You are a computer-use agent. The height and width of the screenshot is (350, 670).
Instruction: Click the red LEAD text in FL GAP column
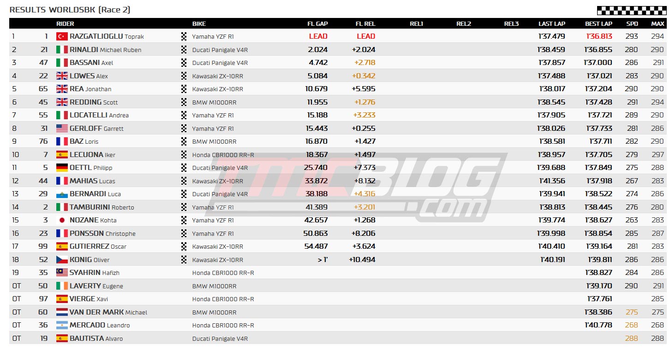(318, 36)
